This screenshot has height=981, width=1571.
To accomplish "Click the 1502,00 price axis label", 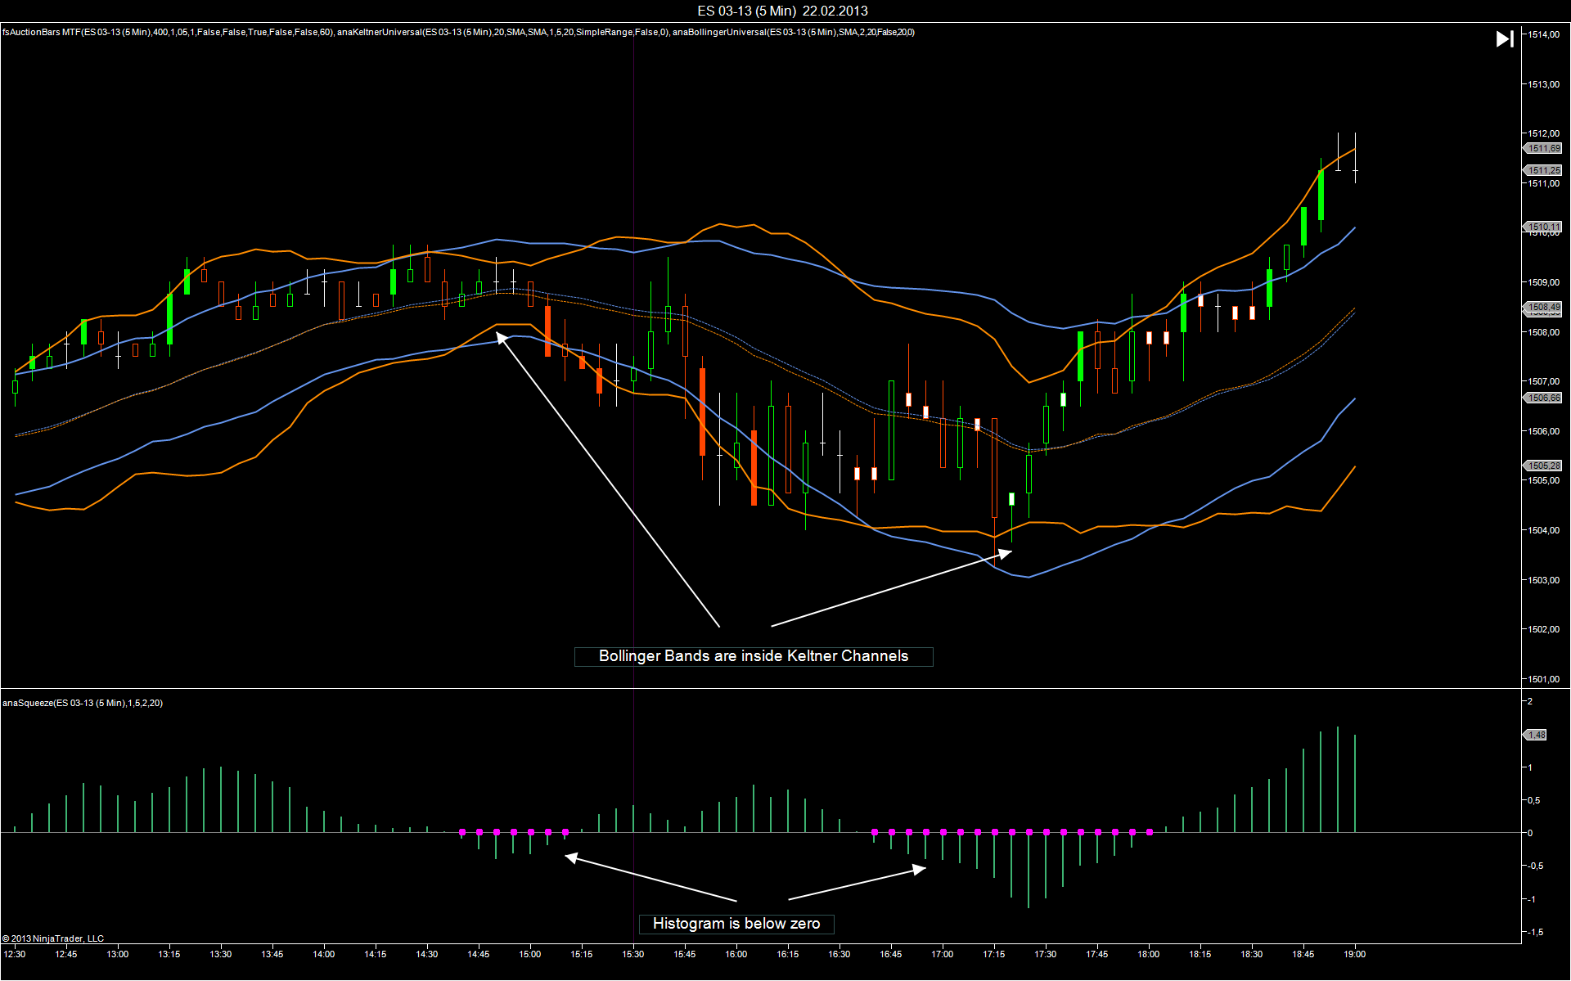I will coord(1544,629).
